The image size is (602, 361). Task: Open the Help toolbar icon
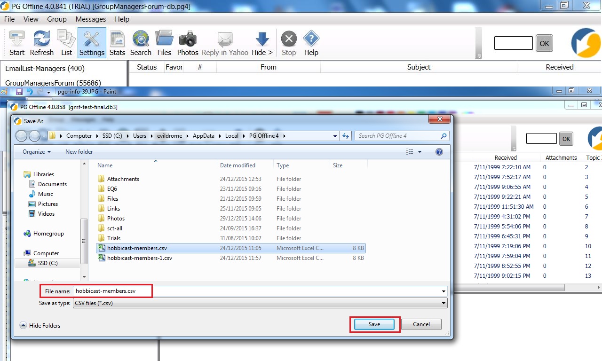311,43
